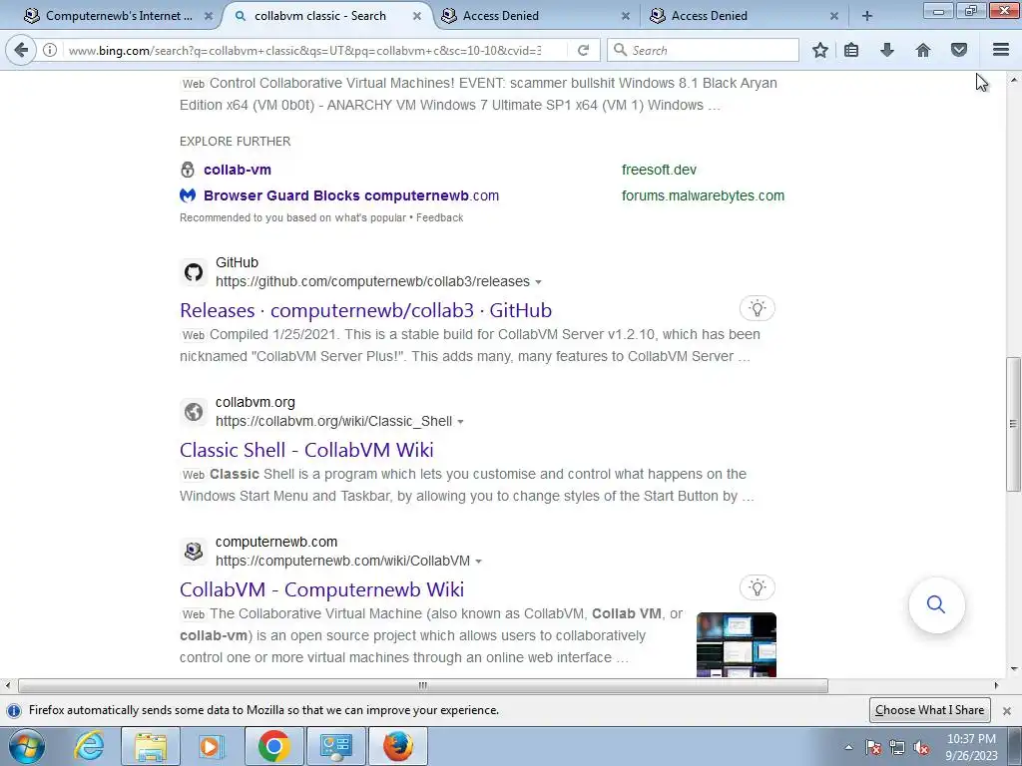1022x766 pixels.
Task: Launch Google Chrome from taskbar
Action: point(273,746)
